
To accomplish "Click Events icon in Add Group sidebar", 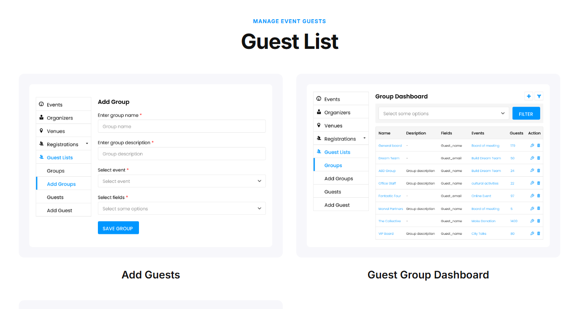I will [42, 104].
